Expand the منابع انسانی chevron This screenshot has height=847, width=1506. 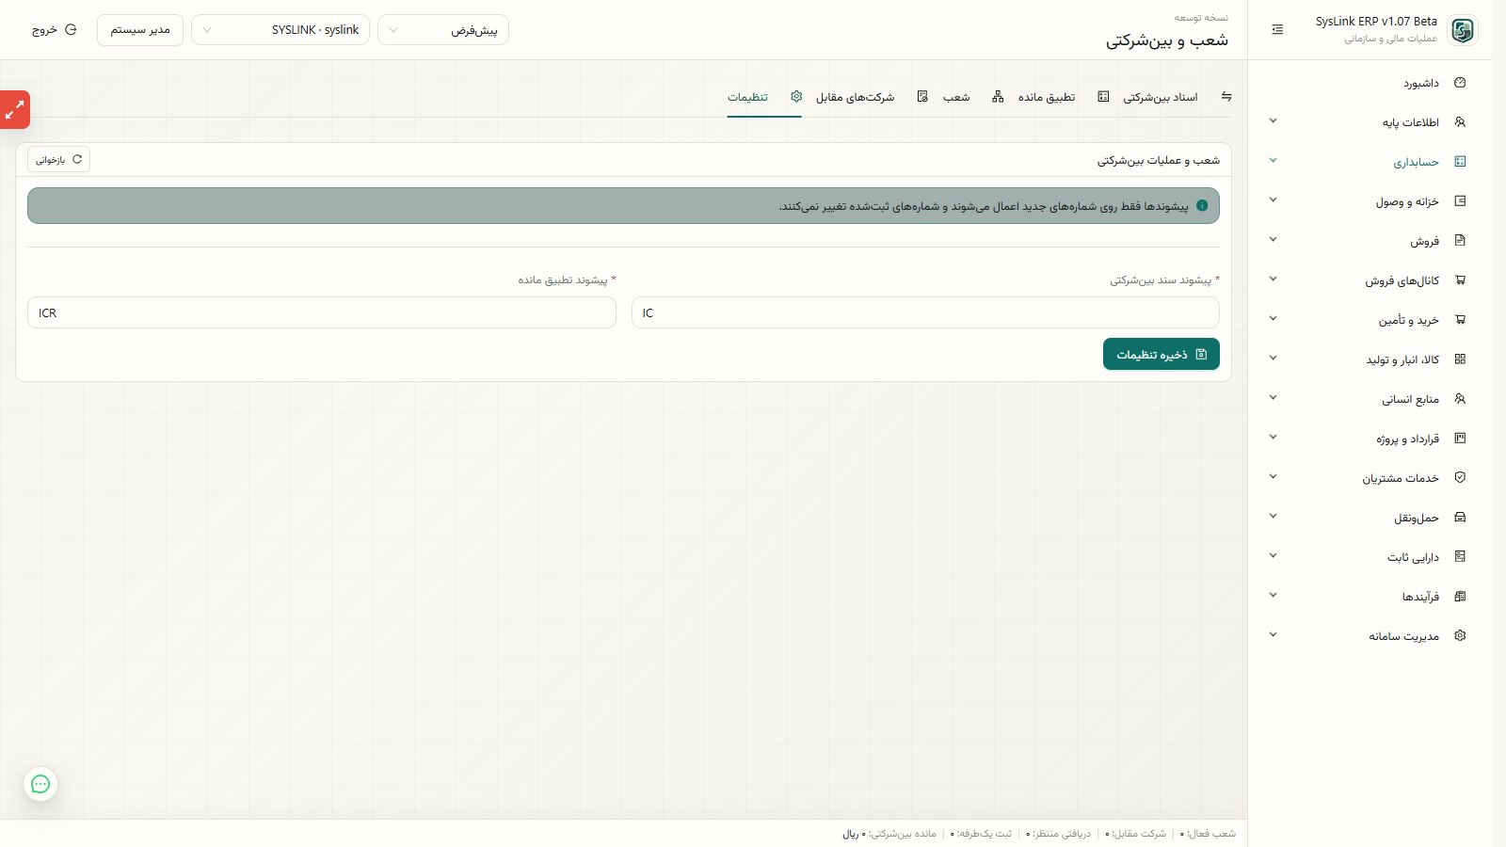[1273, 398]
